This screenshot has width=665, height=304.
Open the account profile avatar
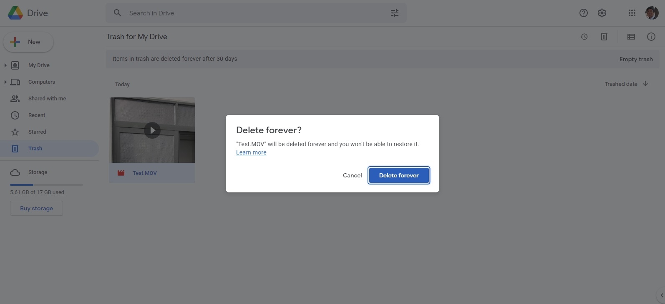652,13
